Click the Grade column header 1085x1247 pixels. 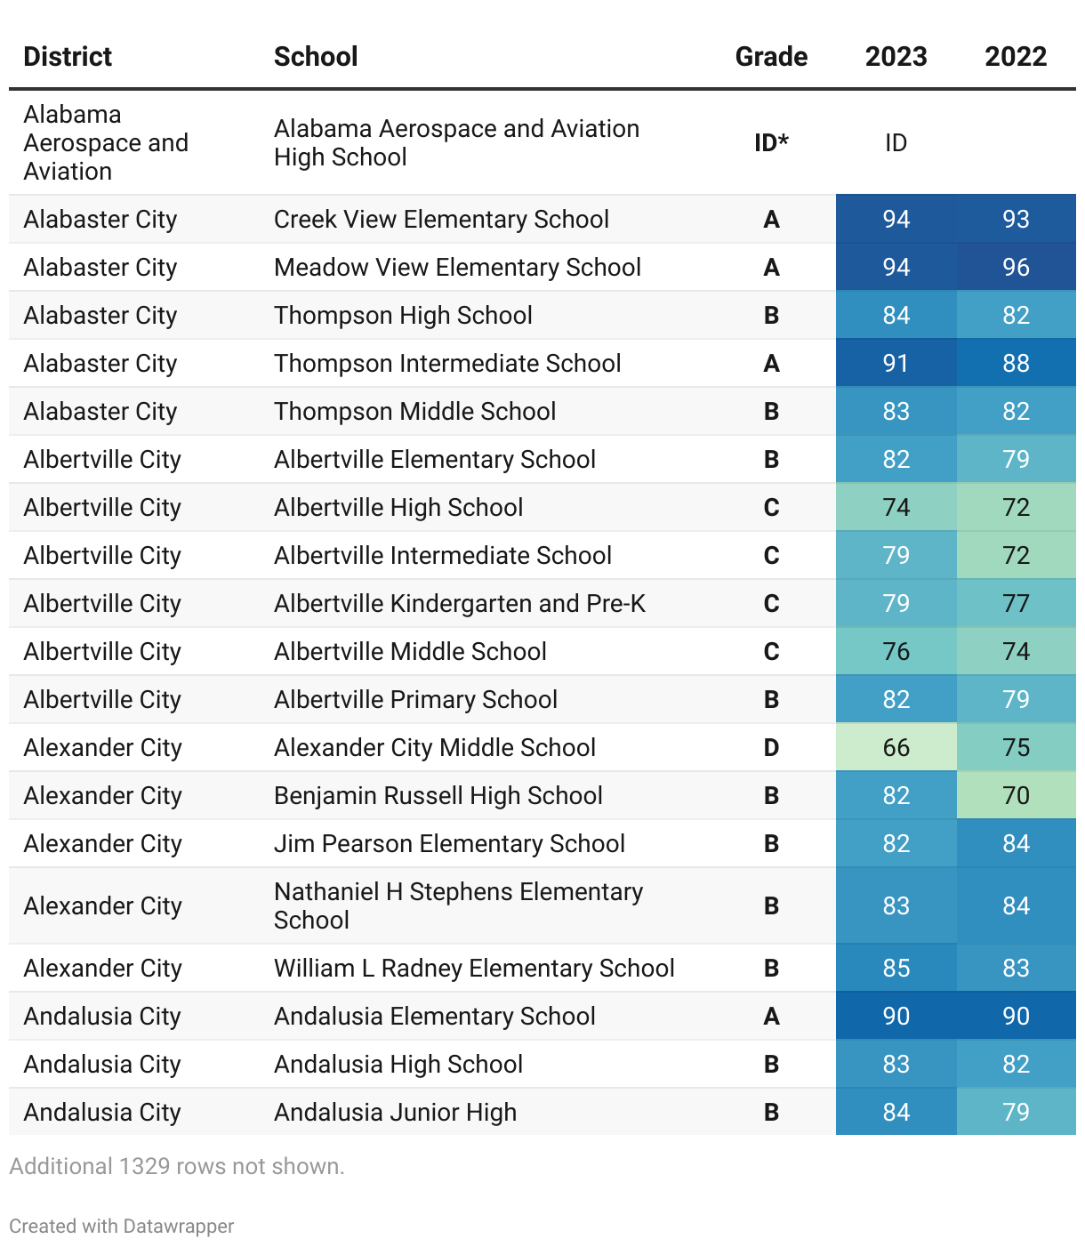tap(771, 57)
